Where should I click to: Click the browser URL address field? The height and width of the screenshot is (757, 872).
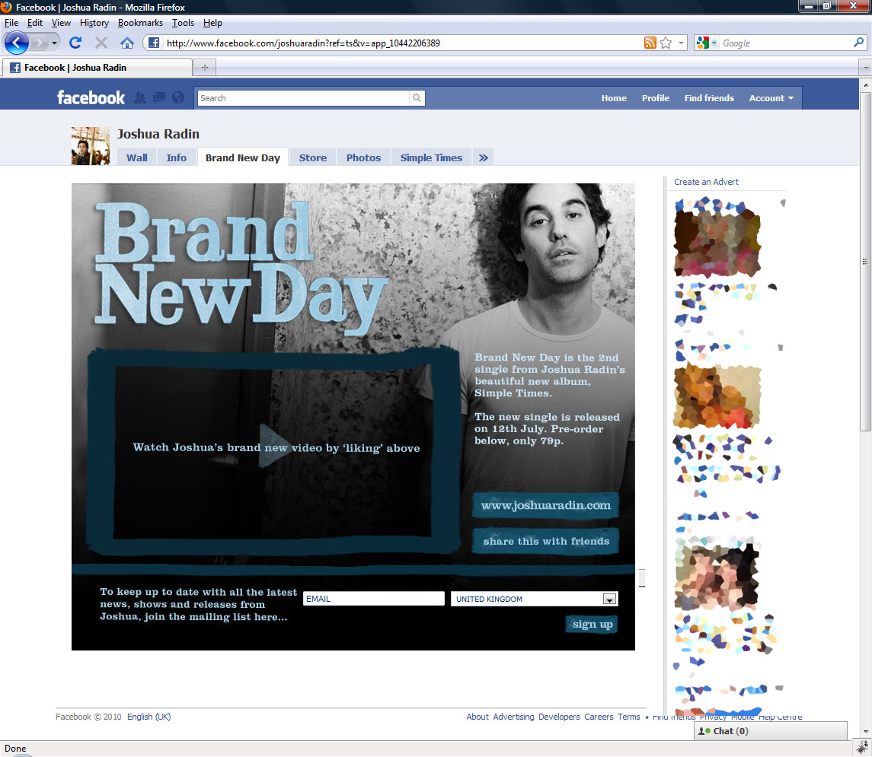pyautogui.click(x=402, y=43)
